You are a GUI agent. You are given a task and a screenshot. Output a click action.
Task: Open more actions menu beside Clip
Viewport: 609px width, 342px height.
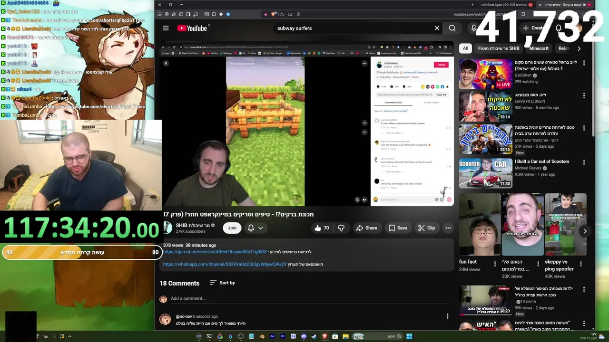pos(448,228)
